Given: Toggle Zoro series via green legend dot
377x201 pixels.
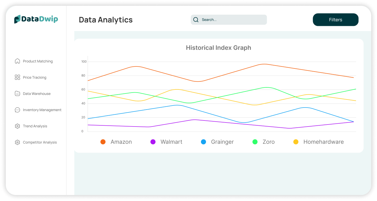Looking at the screenshot, I should click(255, 142).
